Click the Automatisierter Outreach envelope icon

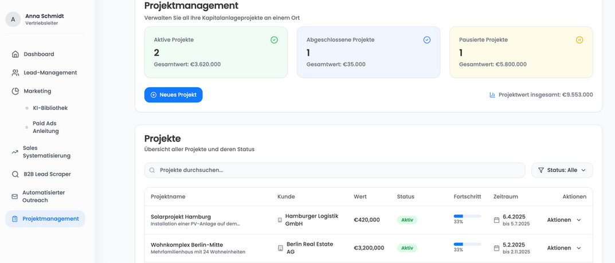[x=15, y=197]
